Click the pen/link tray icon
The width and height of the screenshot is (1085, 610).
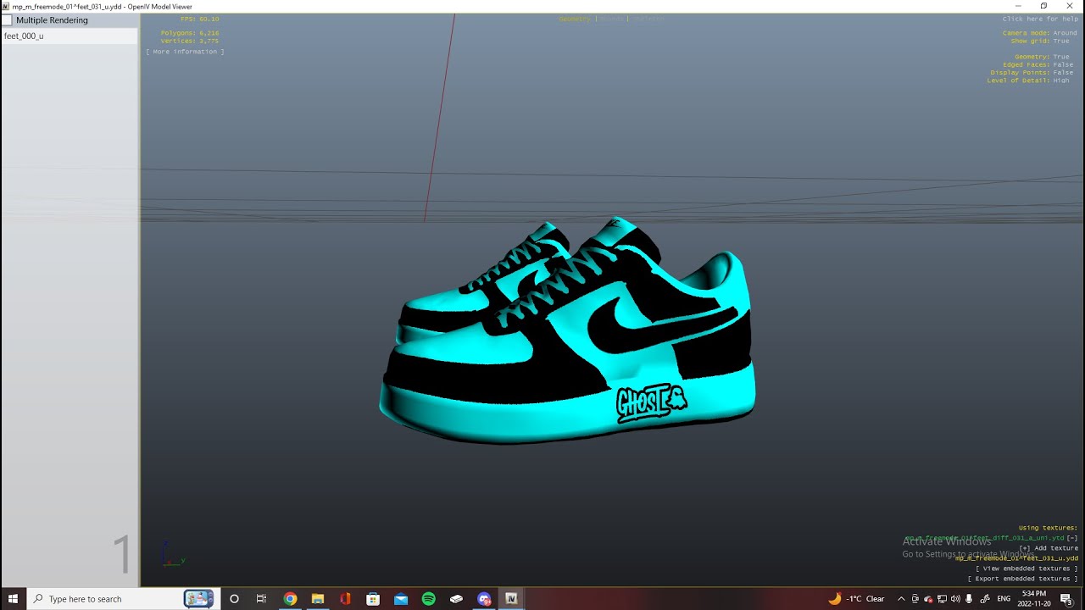[985, 599]
